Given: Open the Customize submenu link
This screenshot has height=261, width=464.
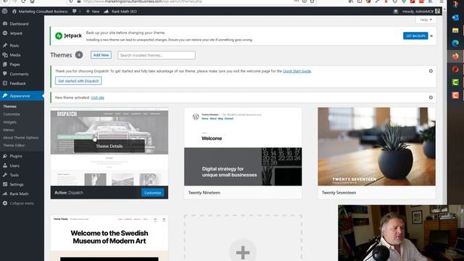Looking at the screenshot, I should (x=12, y=115).
